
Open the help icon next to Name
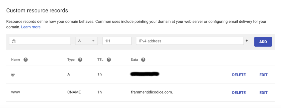point(26,60)
